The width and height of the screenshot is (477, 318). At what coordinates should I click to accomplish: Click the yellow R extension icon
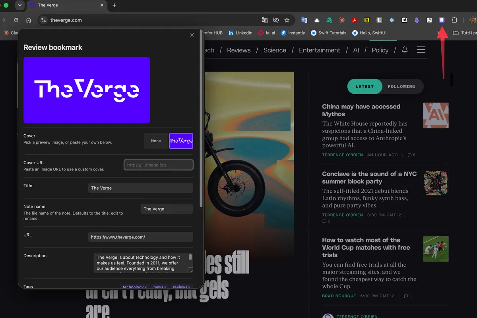click(x=367, y=20)
